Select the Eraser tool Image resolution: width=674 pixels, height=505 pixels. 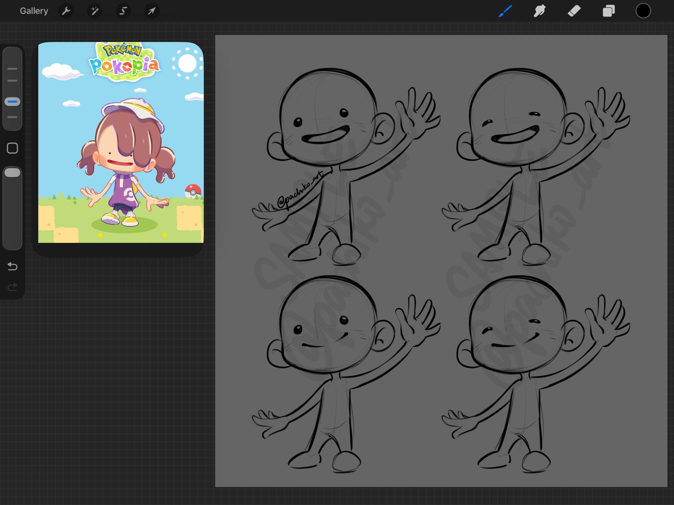[x=574, y=11]
